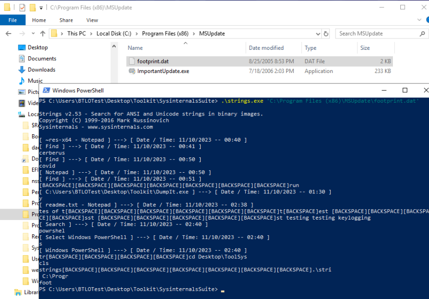Click the Application type cell
The width and height of the screenshot is (429, 299).
click(x=319, y=71)
